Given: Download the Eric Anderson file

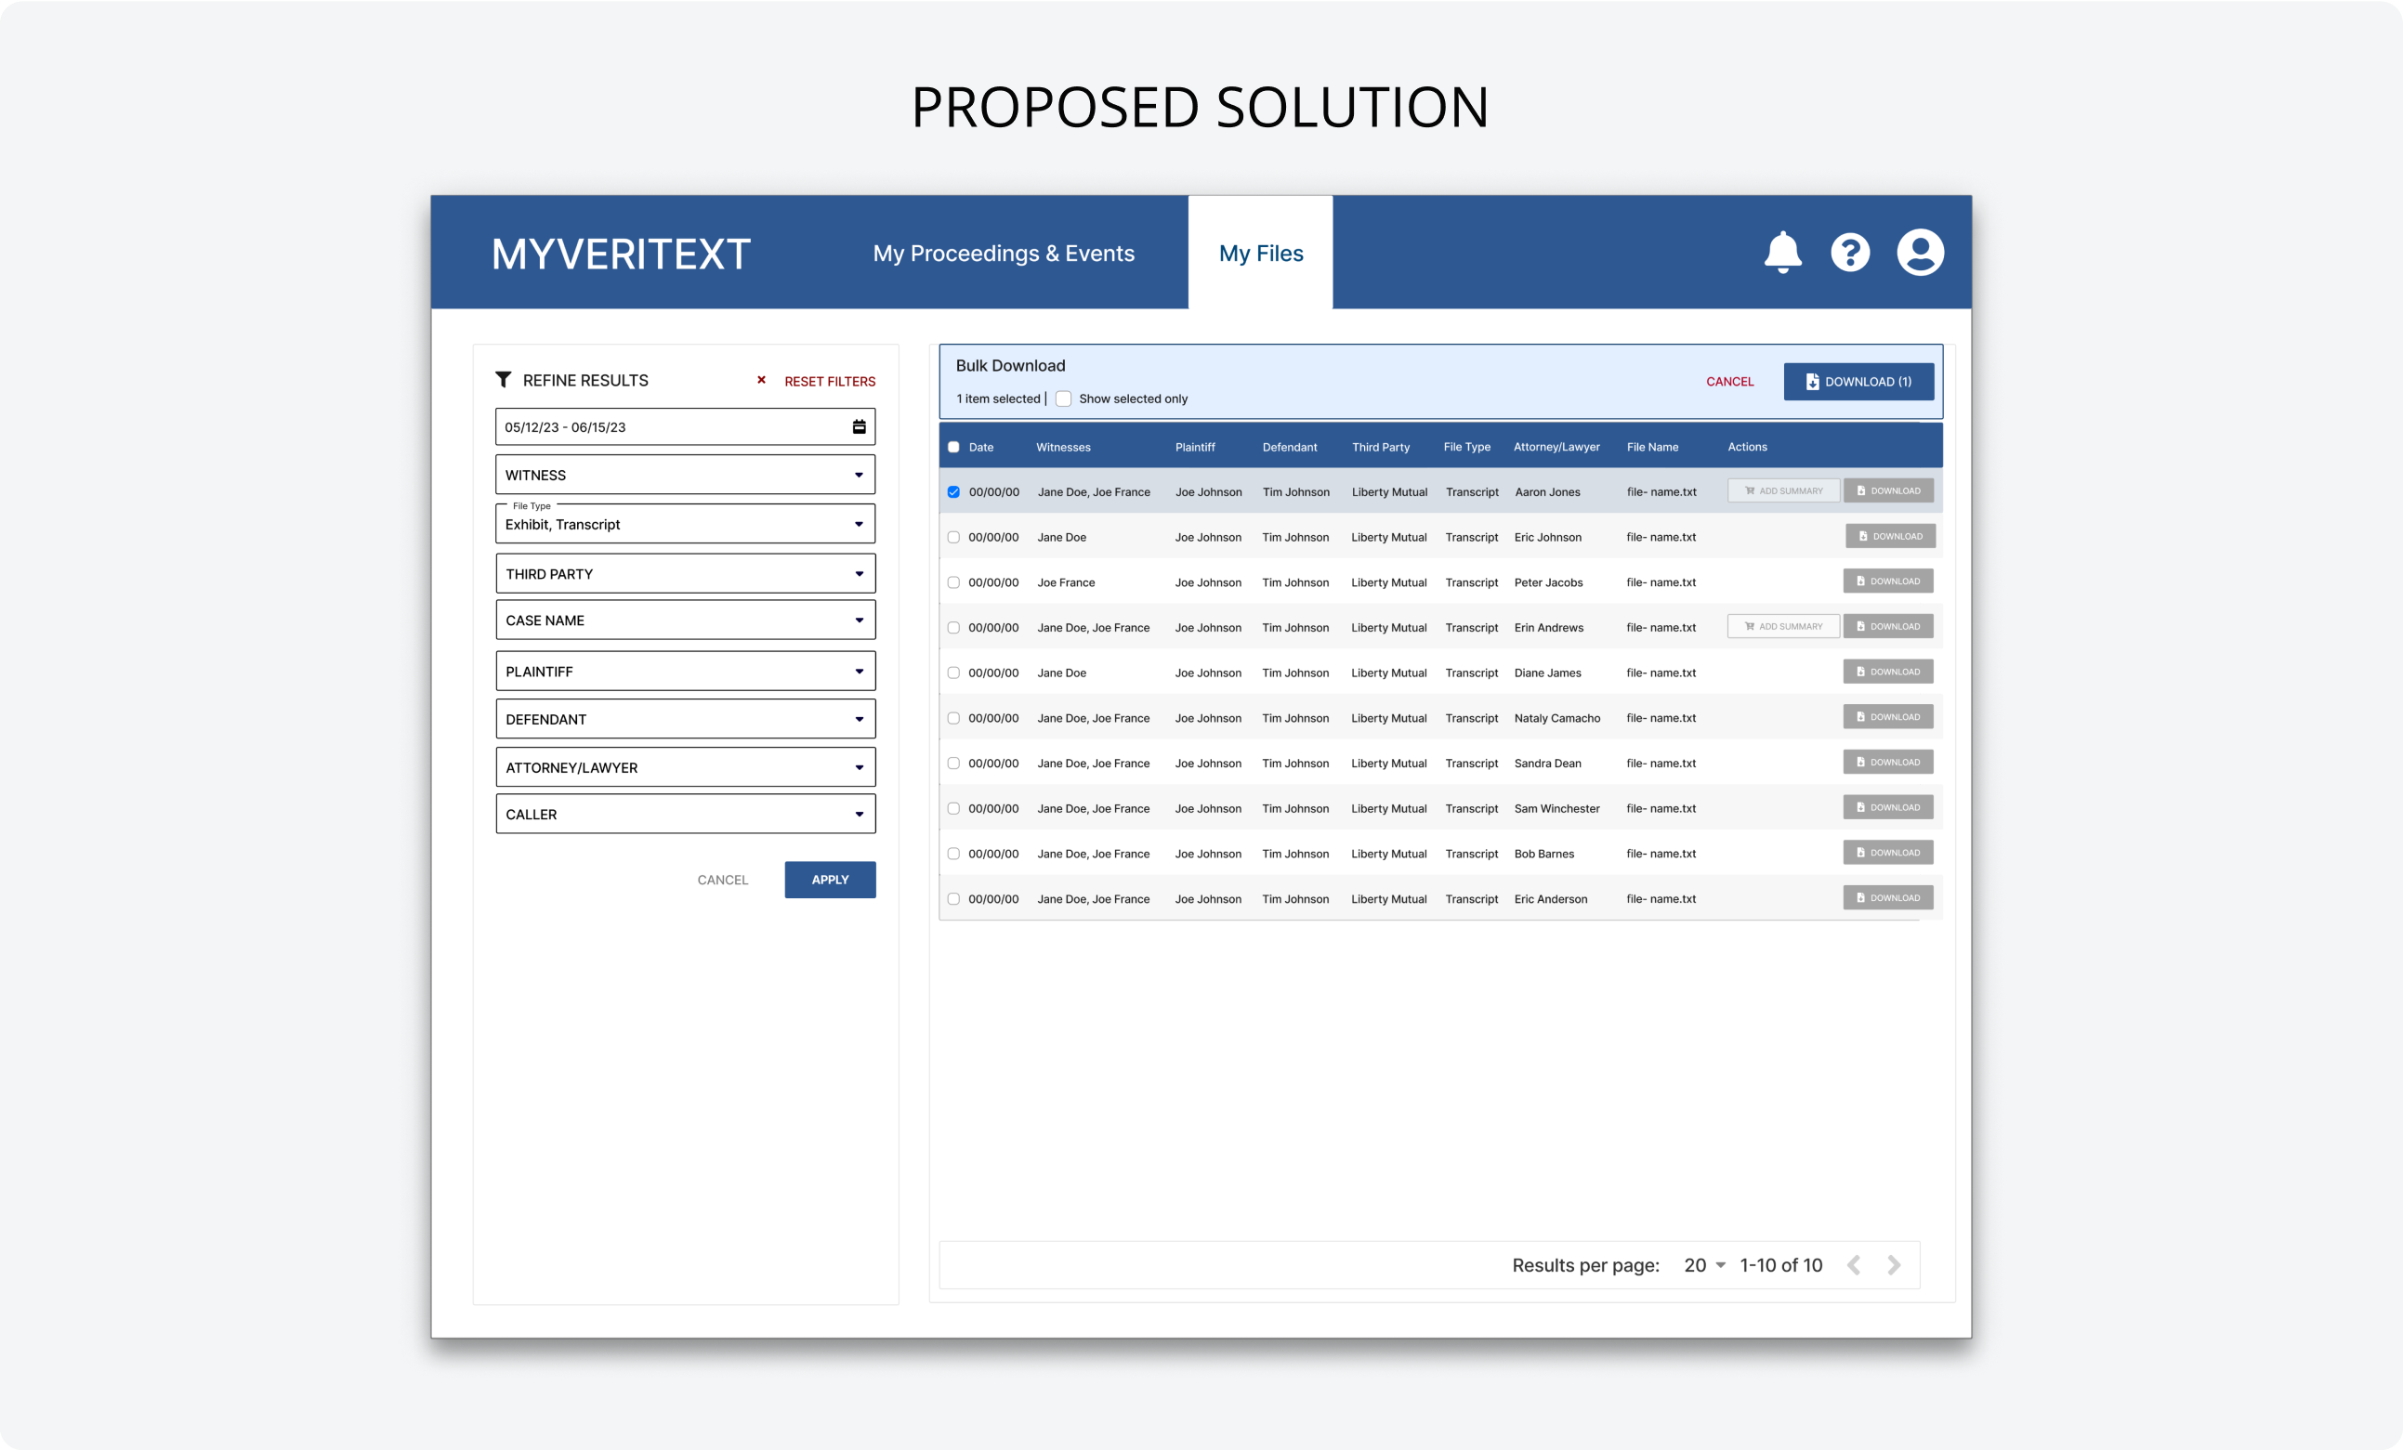Looking at the screenshot, I should pos(1888,898).
